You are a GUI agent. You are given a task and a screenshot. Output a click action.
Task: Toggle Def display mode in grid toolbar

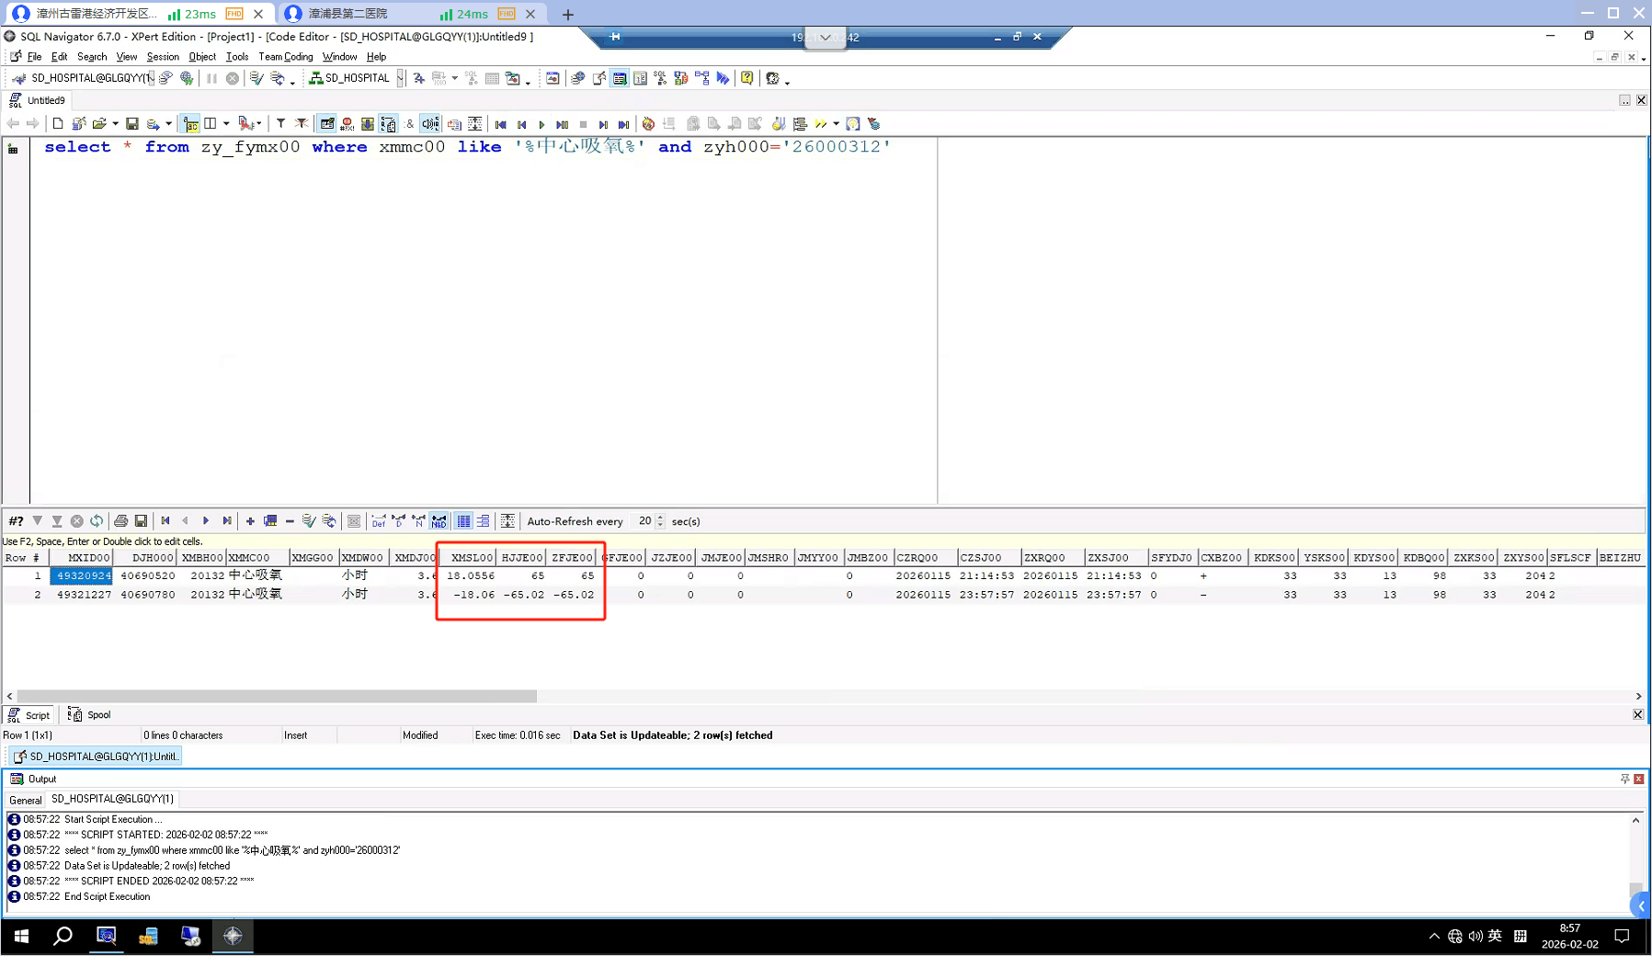pyautogui.click(x=379, y=521)
